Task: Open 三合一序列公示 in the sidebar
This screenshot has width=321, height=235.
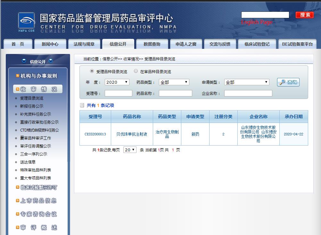Action: [34, 154]
